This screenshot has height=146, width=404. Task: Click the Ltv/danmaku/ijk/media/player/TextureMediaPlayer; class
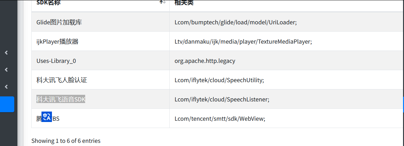[243, 42]
